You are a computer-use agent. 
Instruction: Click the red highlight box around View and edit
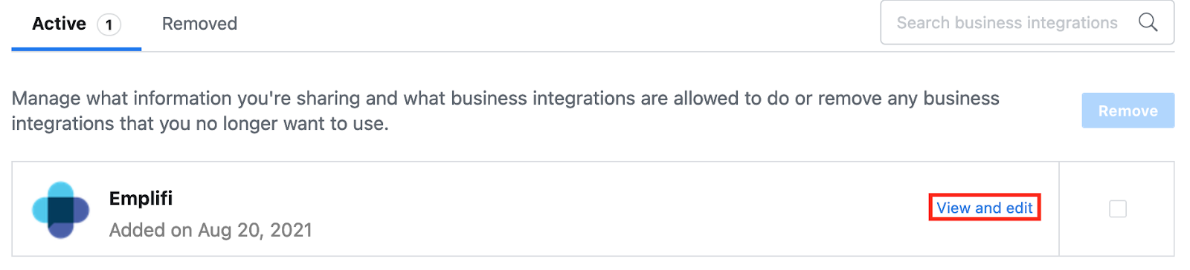click(x=984, y=208)
